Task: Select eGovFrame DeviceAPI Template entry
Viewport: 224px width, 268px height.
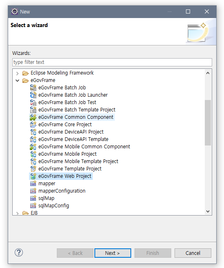Action: click(73, 139)
